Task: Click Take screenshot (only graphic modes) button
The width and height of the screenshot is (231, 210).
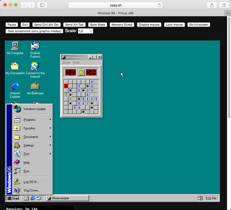Action: click(x=34, y=31)
